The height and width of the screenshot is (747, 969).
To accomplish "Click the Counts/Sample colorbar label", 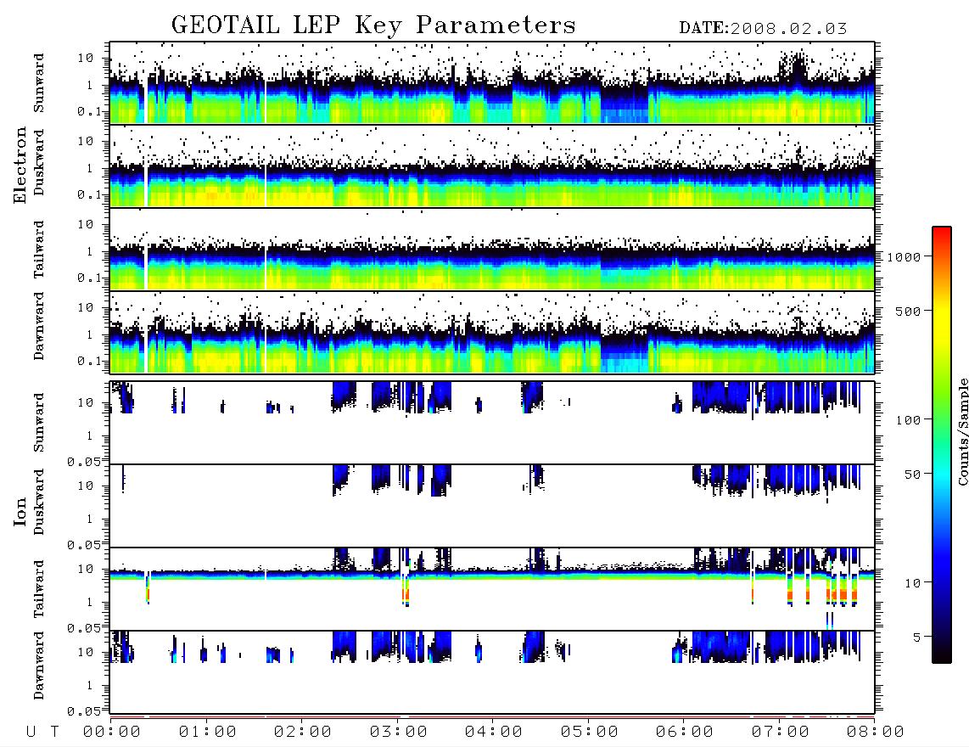I will (962, 431).
